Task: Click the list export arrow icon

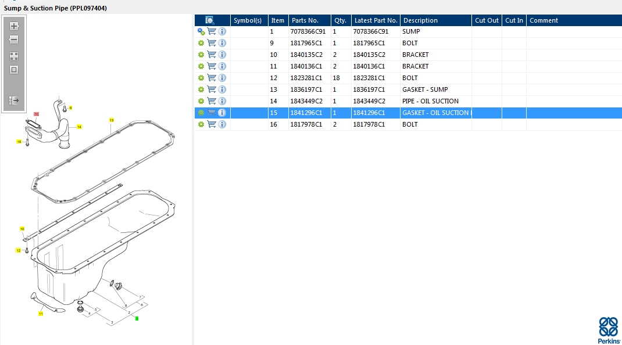Action: coord(14,100)
